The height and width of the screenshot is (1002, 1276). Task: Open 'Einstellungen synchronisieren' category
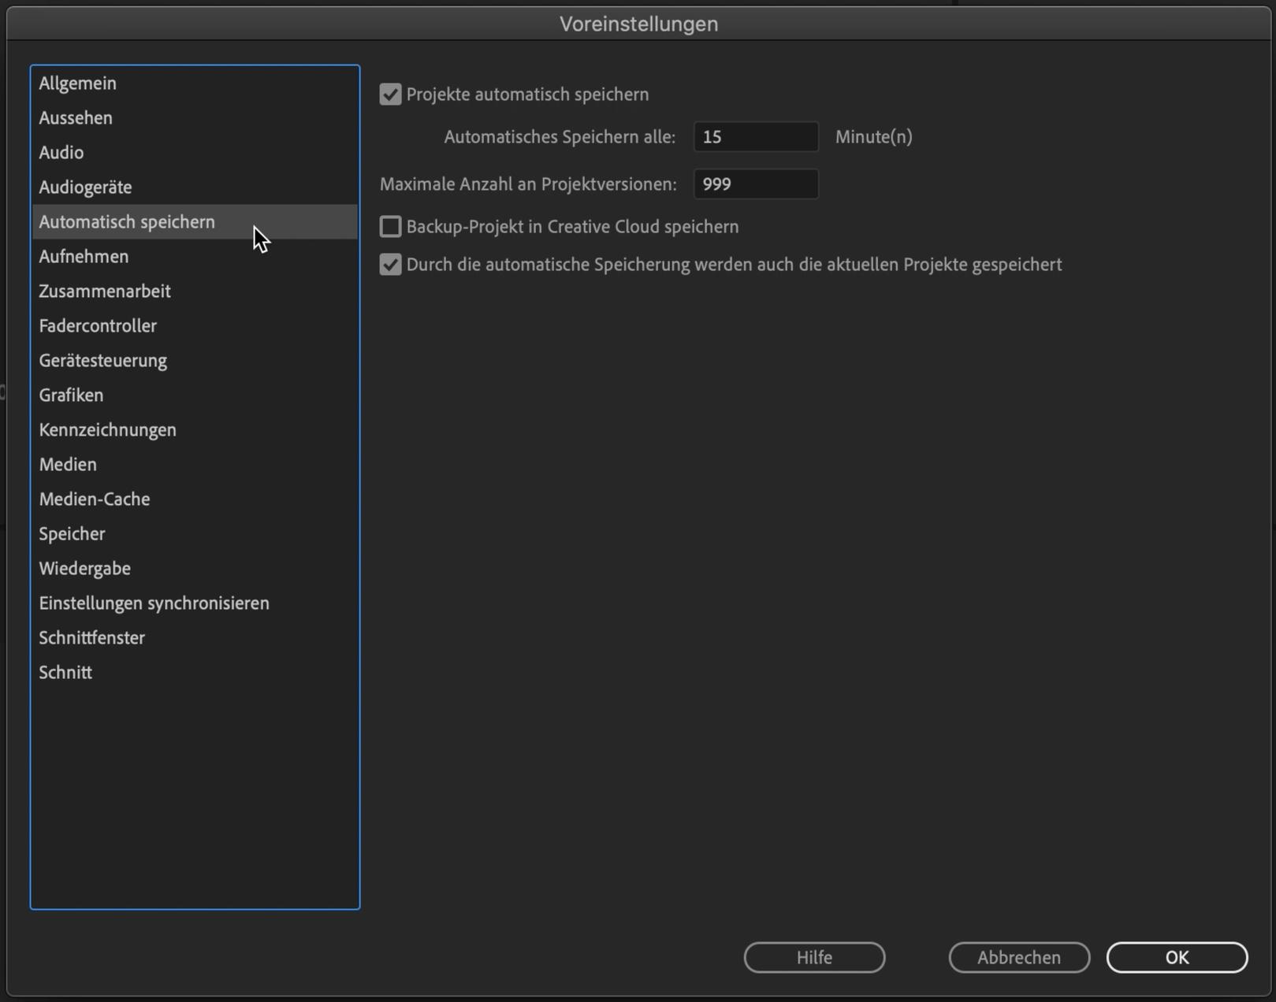click(154, 603)
